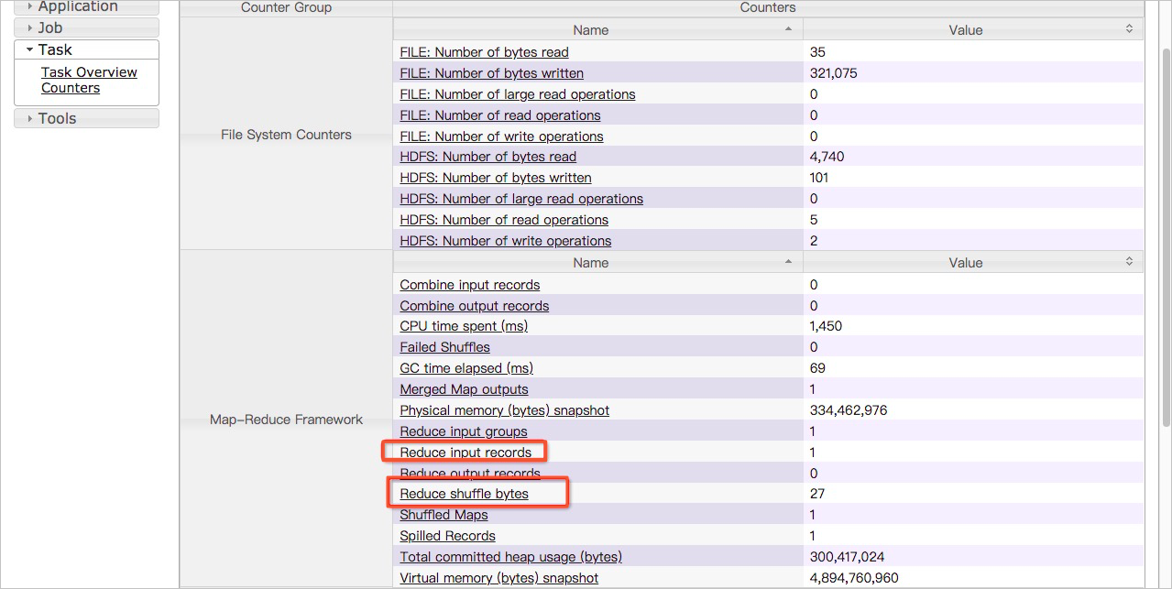This screenshot has height=589, width=1172.
Task: Open HDFS: Number of large read operations
Action: (x=521, y=199)
